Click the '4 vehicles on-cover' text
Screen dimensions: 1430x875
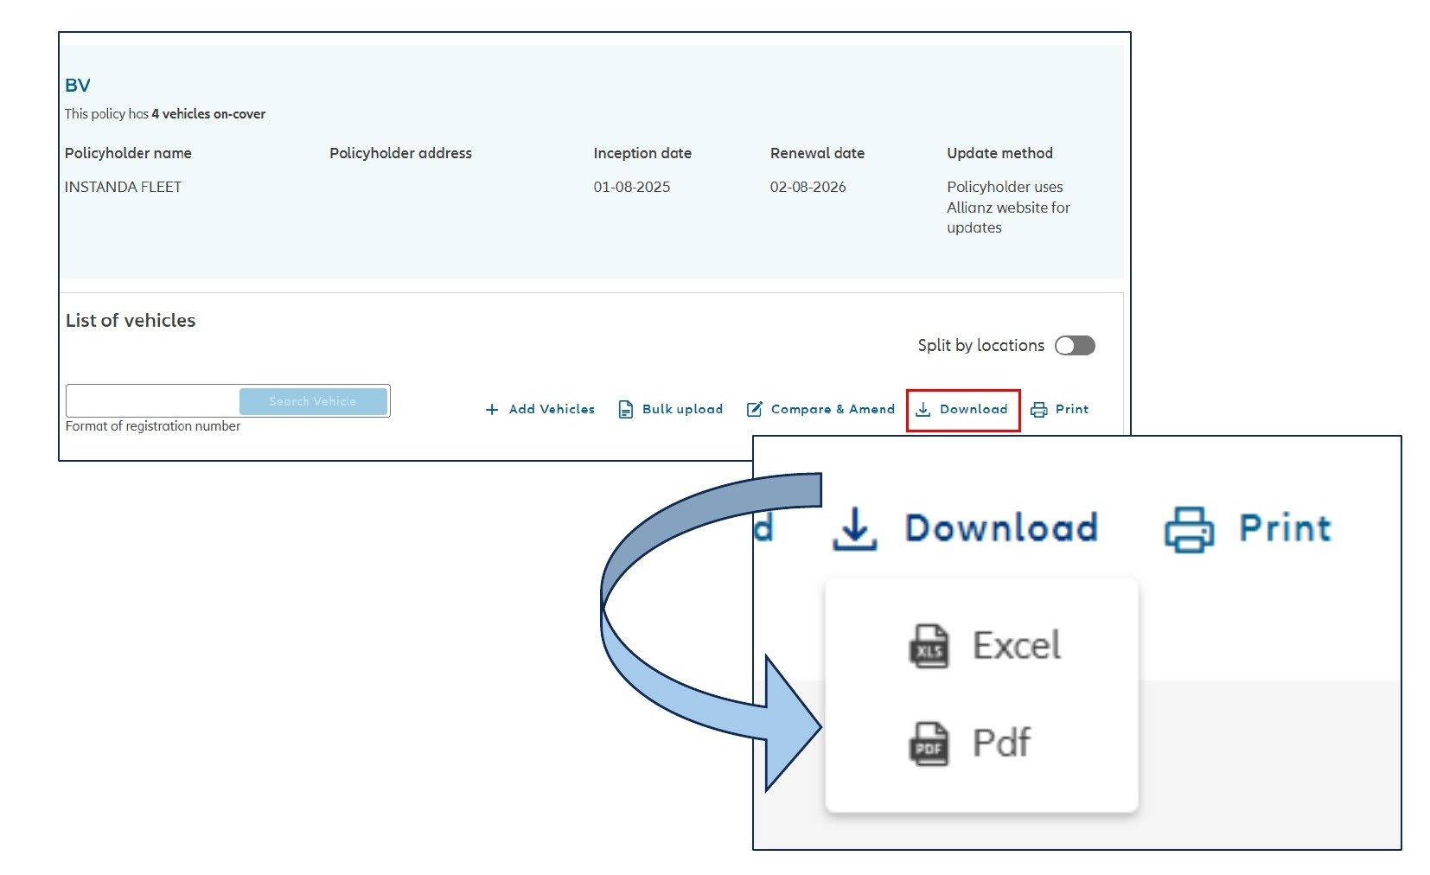point(208,114)
